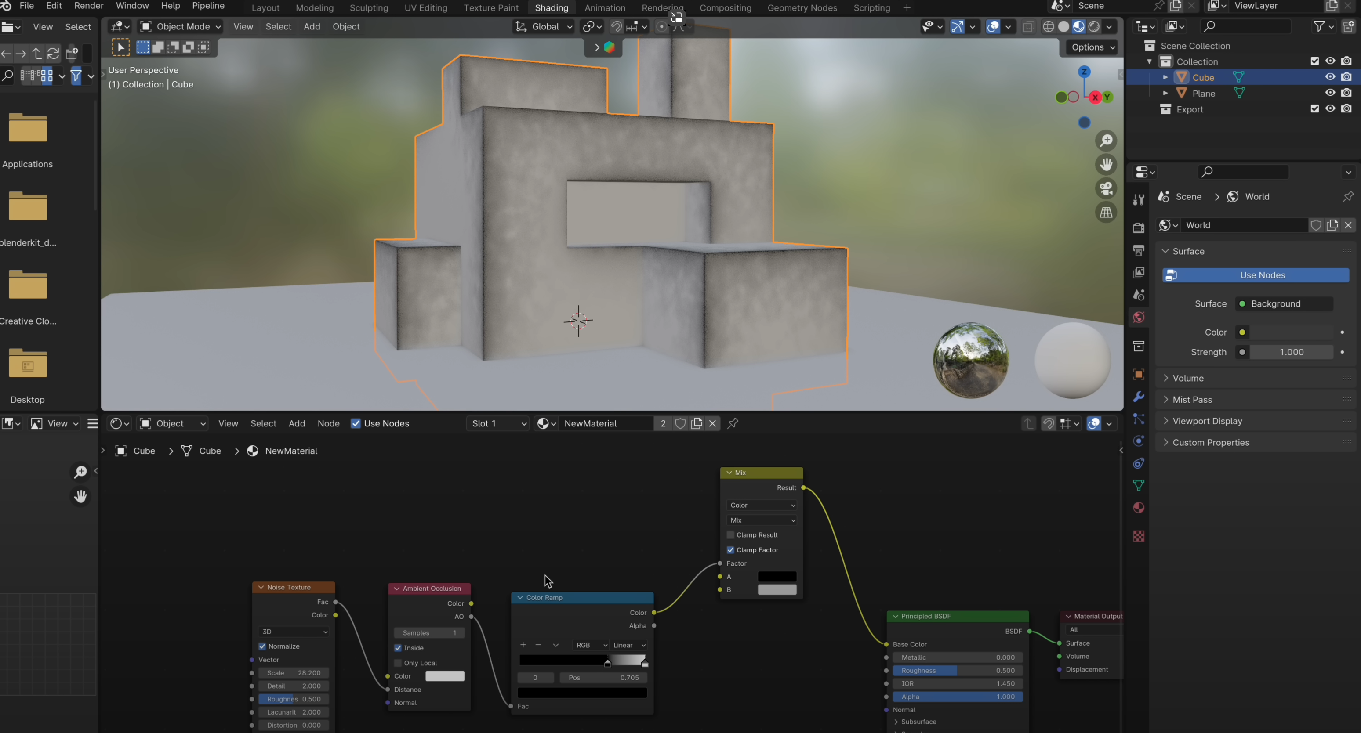Pin the NewMaterial node tree
Image resolution: width=1361 pixels, height=733 pixels.
(733, 423)
